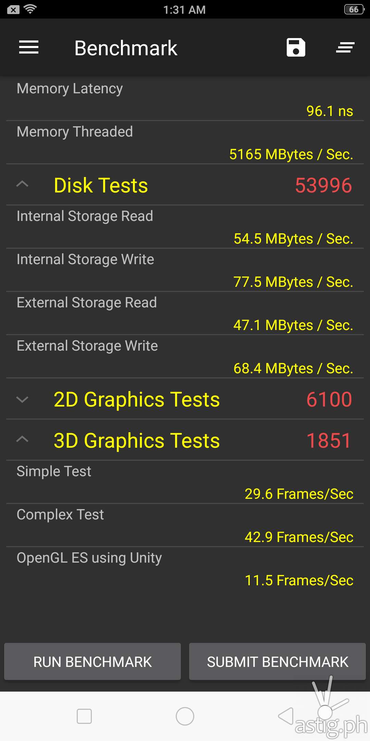Image resolution: width=370 pixels, height=741 pixels.
Task: Open the sort/filter lines icon
Action: pyautogui.click(x=345, y=47)
